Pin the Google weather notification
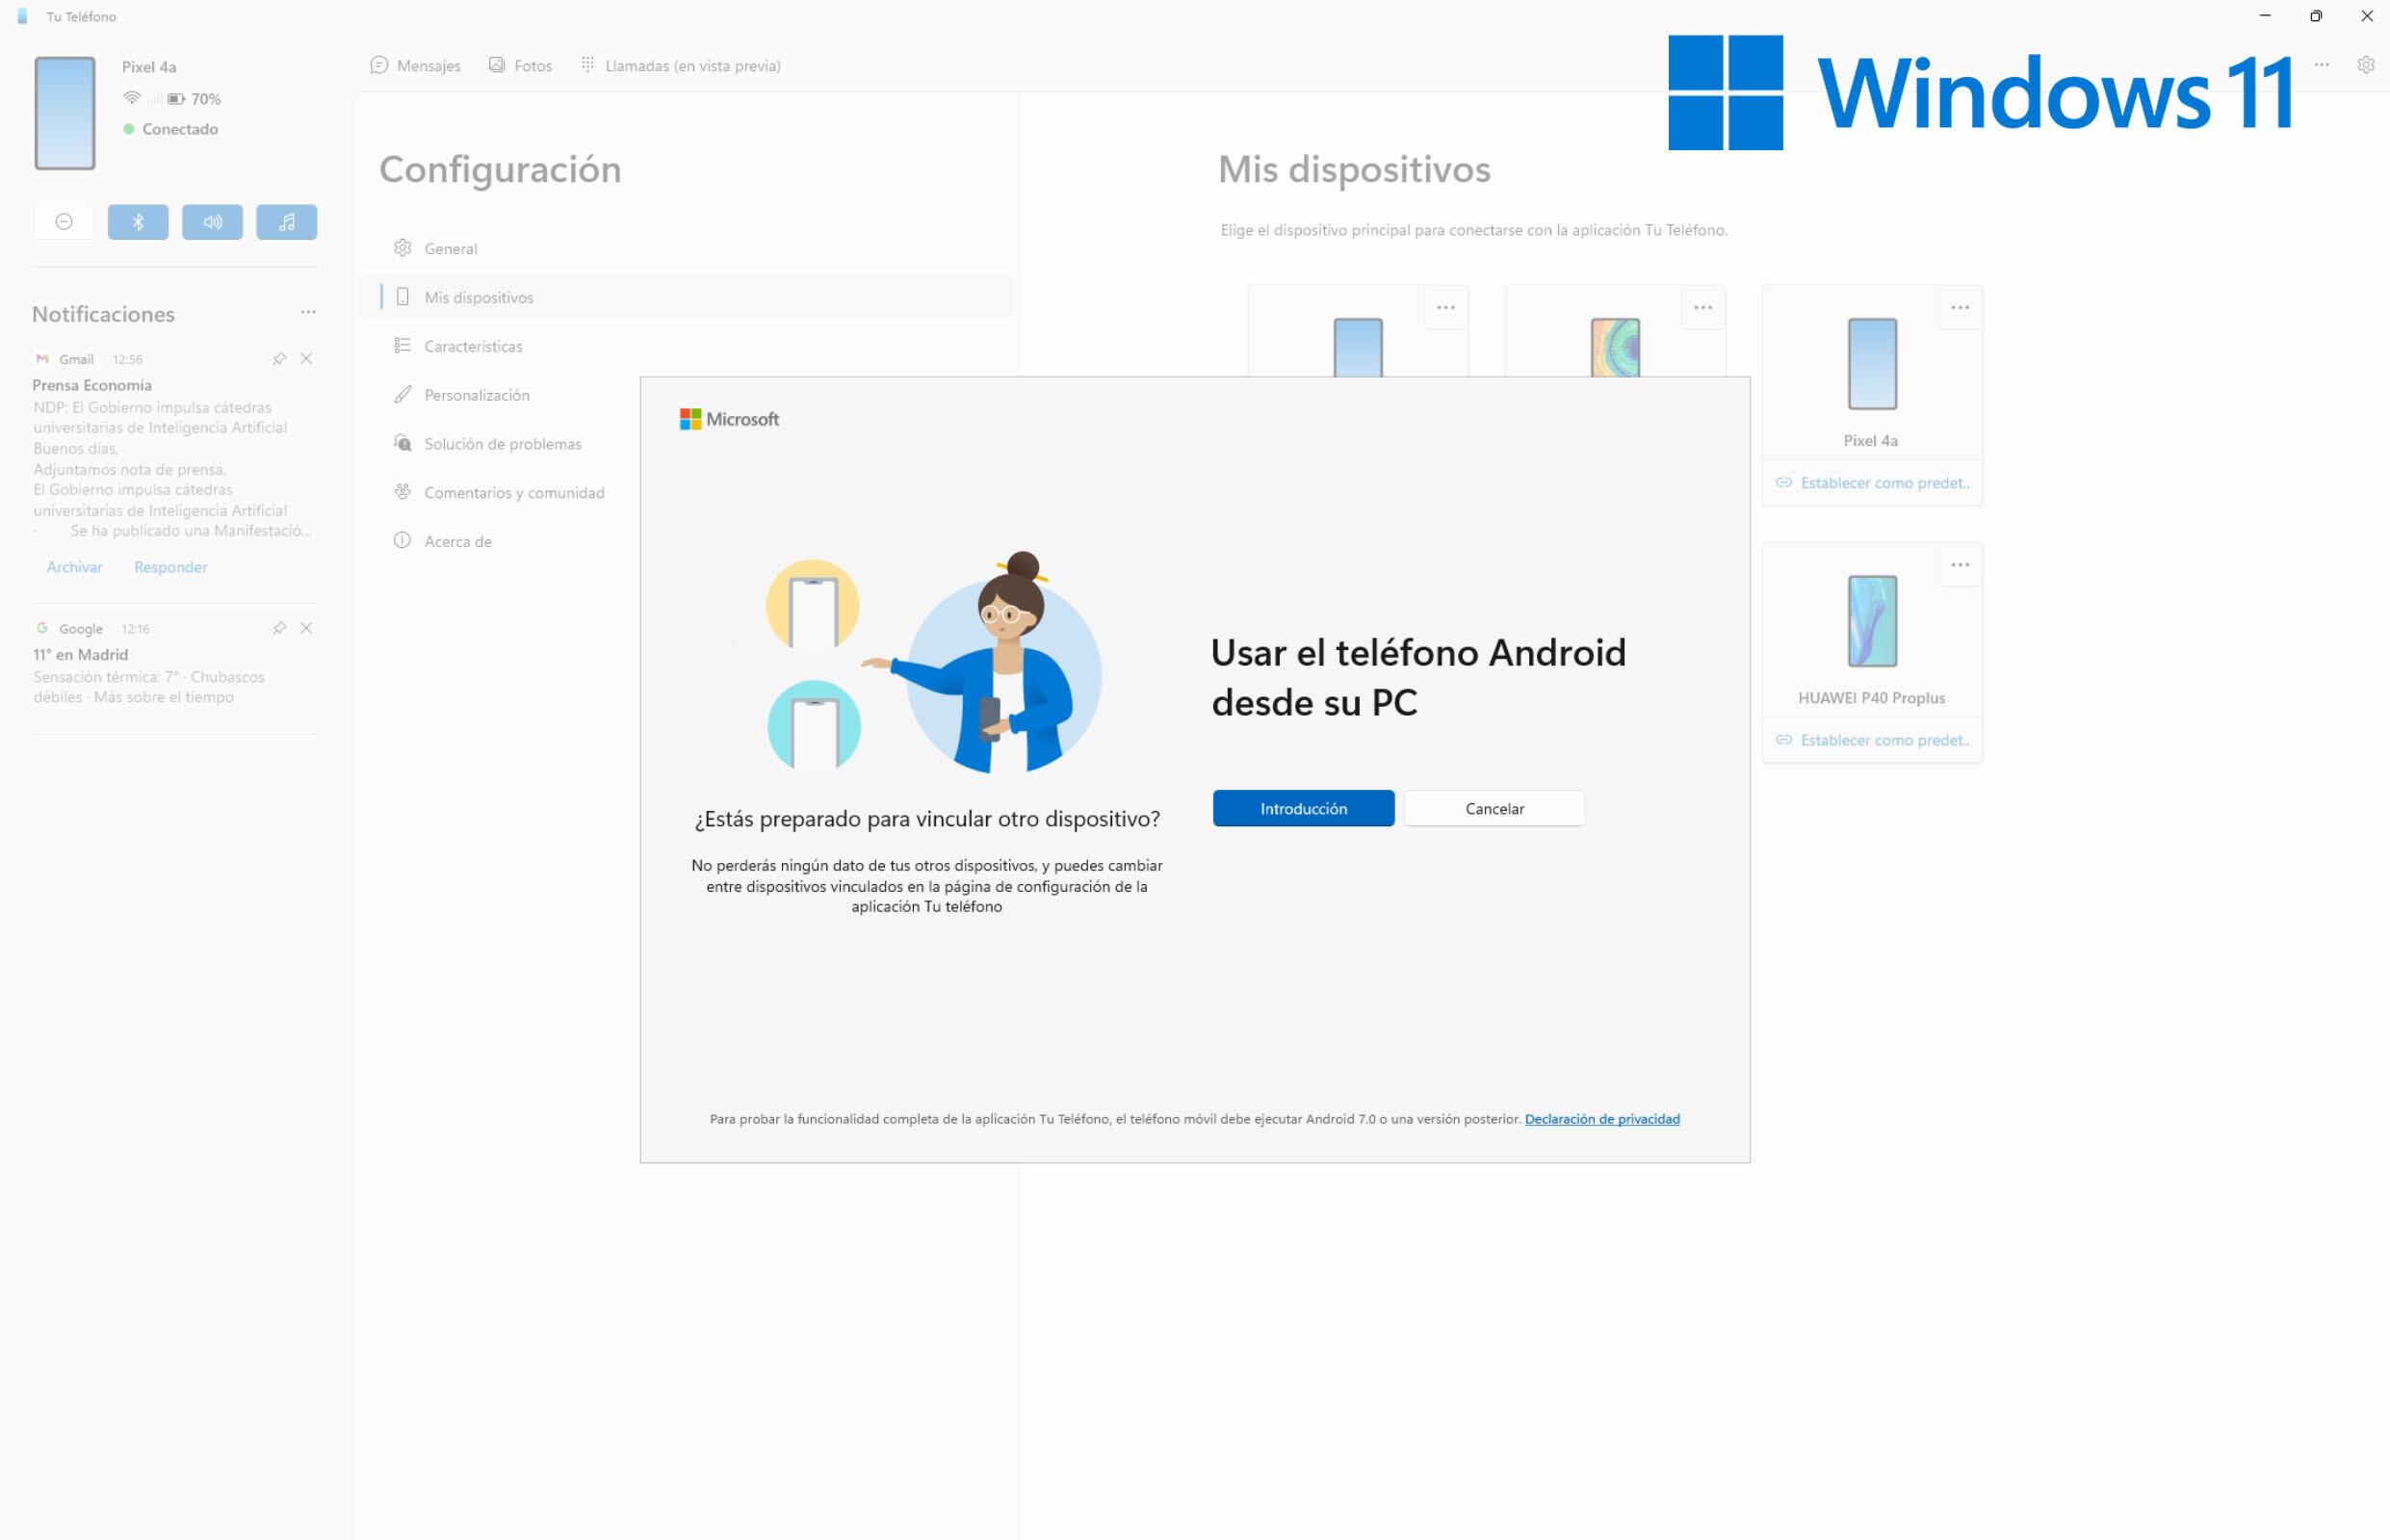 279,628
